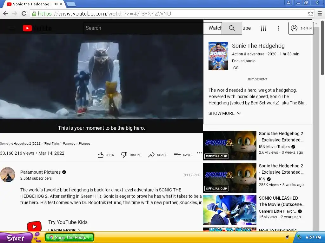325x243 pixels.
Task: Open SONIC UNLEASHED The Movie thumbnail
Action: click(x=230, y=210)
